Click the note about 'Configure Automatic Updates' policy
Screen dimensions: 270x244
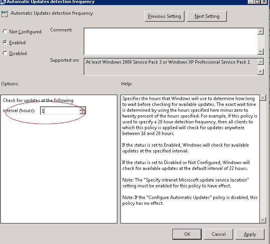pyautogui.click(x=190, y=200)
